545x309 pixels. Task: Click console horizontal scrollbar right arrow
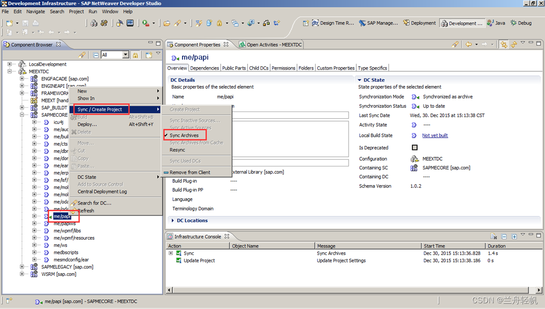click(x=539, y=290)
